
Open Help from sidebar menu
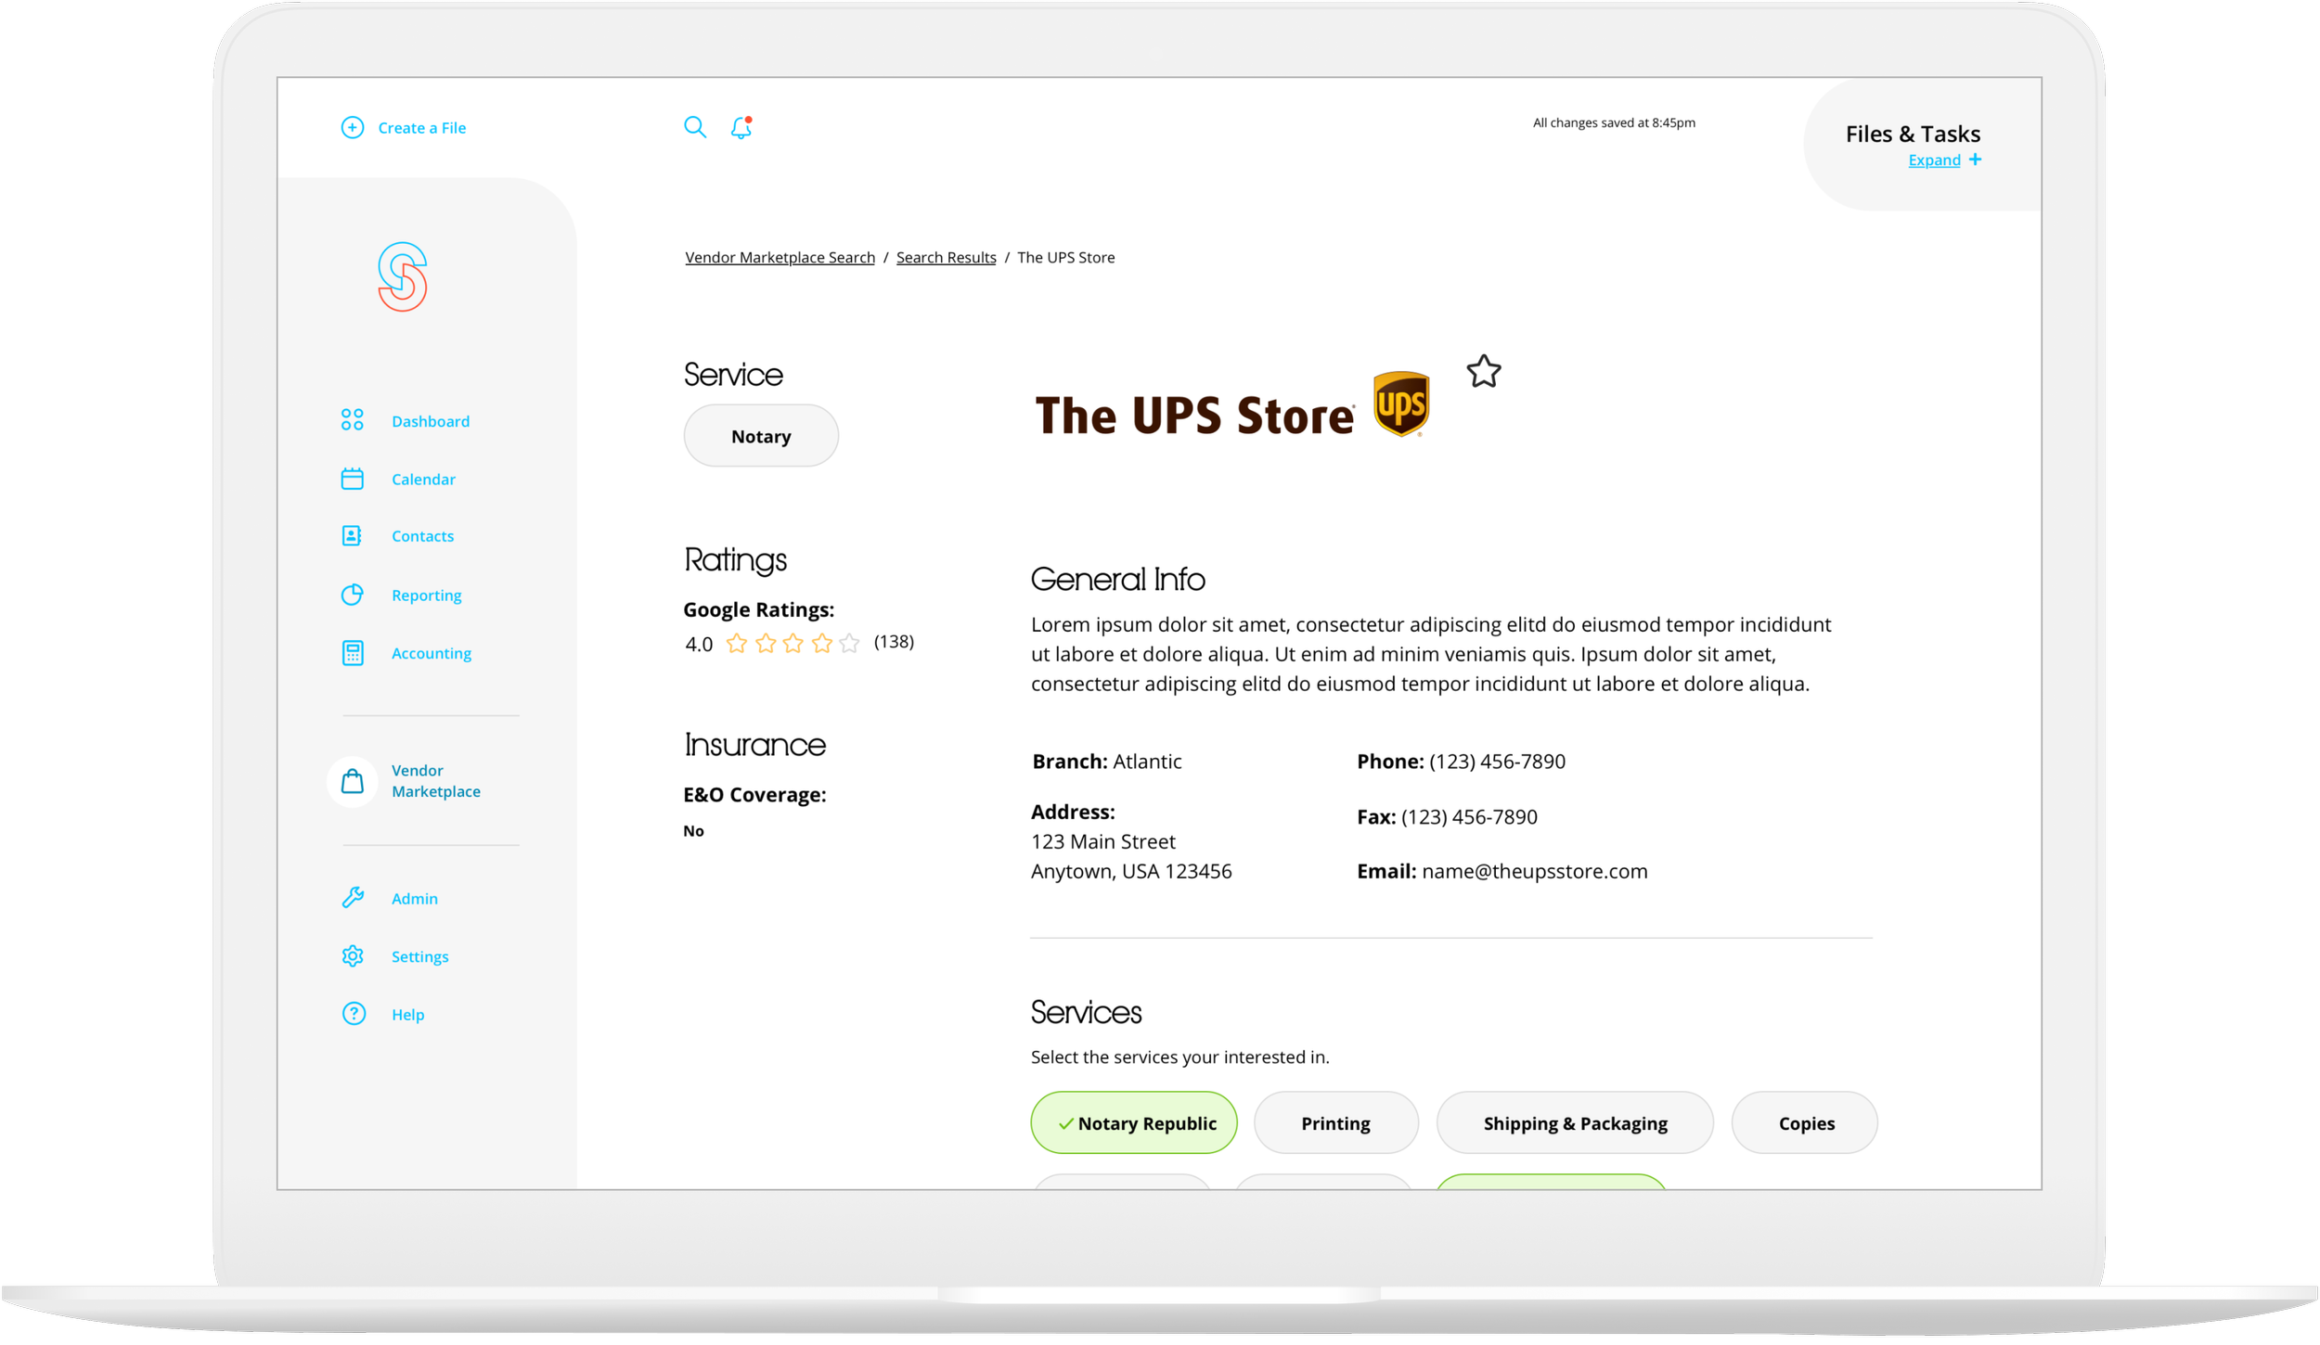(407, 1014)
